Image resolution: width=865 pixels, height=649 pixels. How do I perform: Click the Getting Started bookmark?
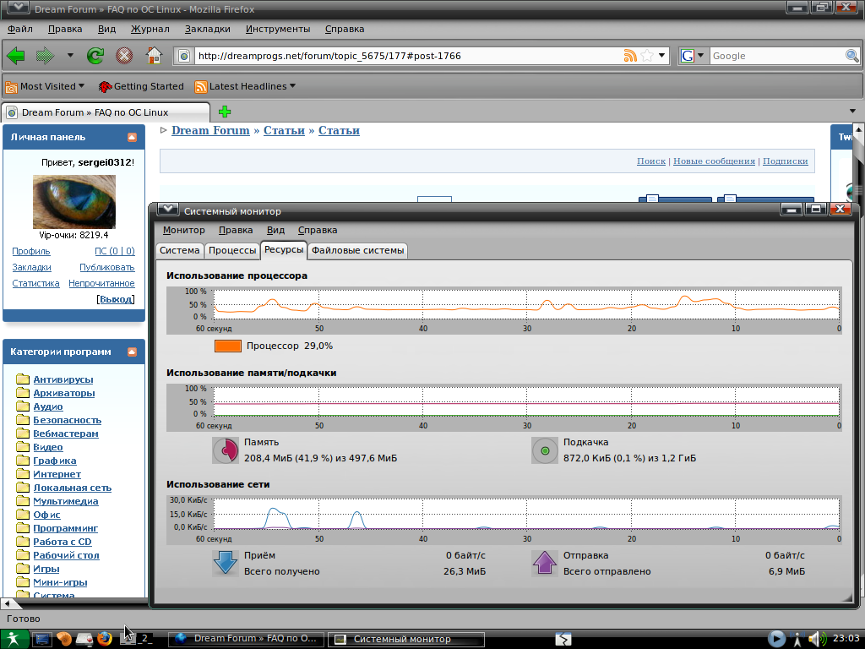point(141,86)
